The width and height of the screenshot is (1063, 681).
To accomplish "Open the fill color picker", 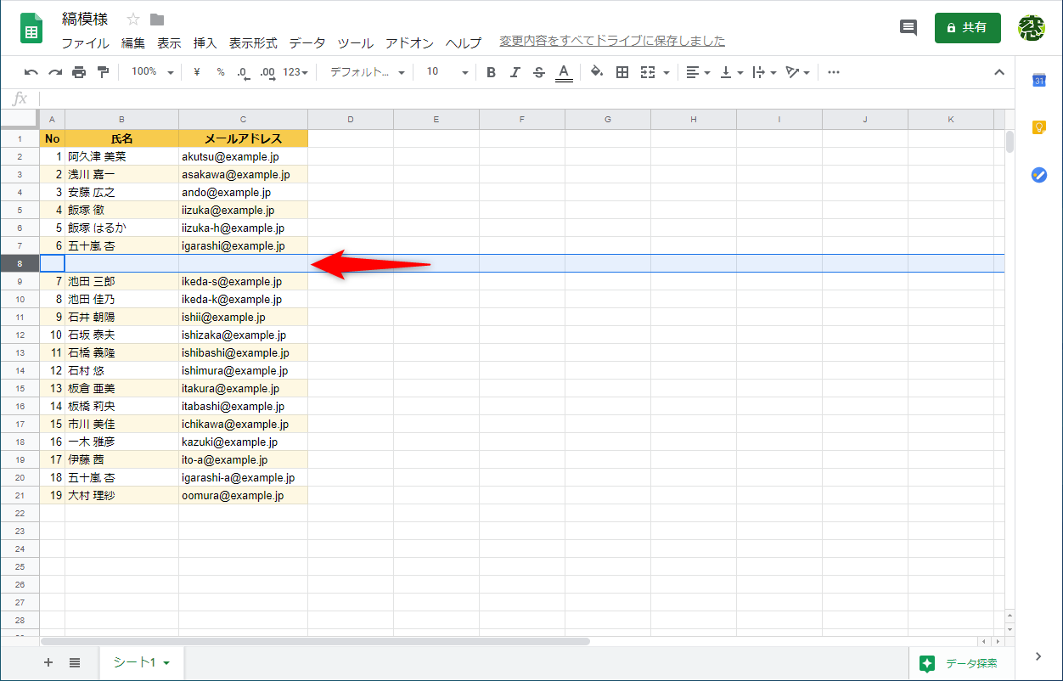I will pyautogui.click(x=597, y=72).
